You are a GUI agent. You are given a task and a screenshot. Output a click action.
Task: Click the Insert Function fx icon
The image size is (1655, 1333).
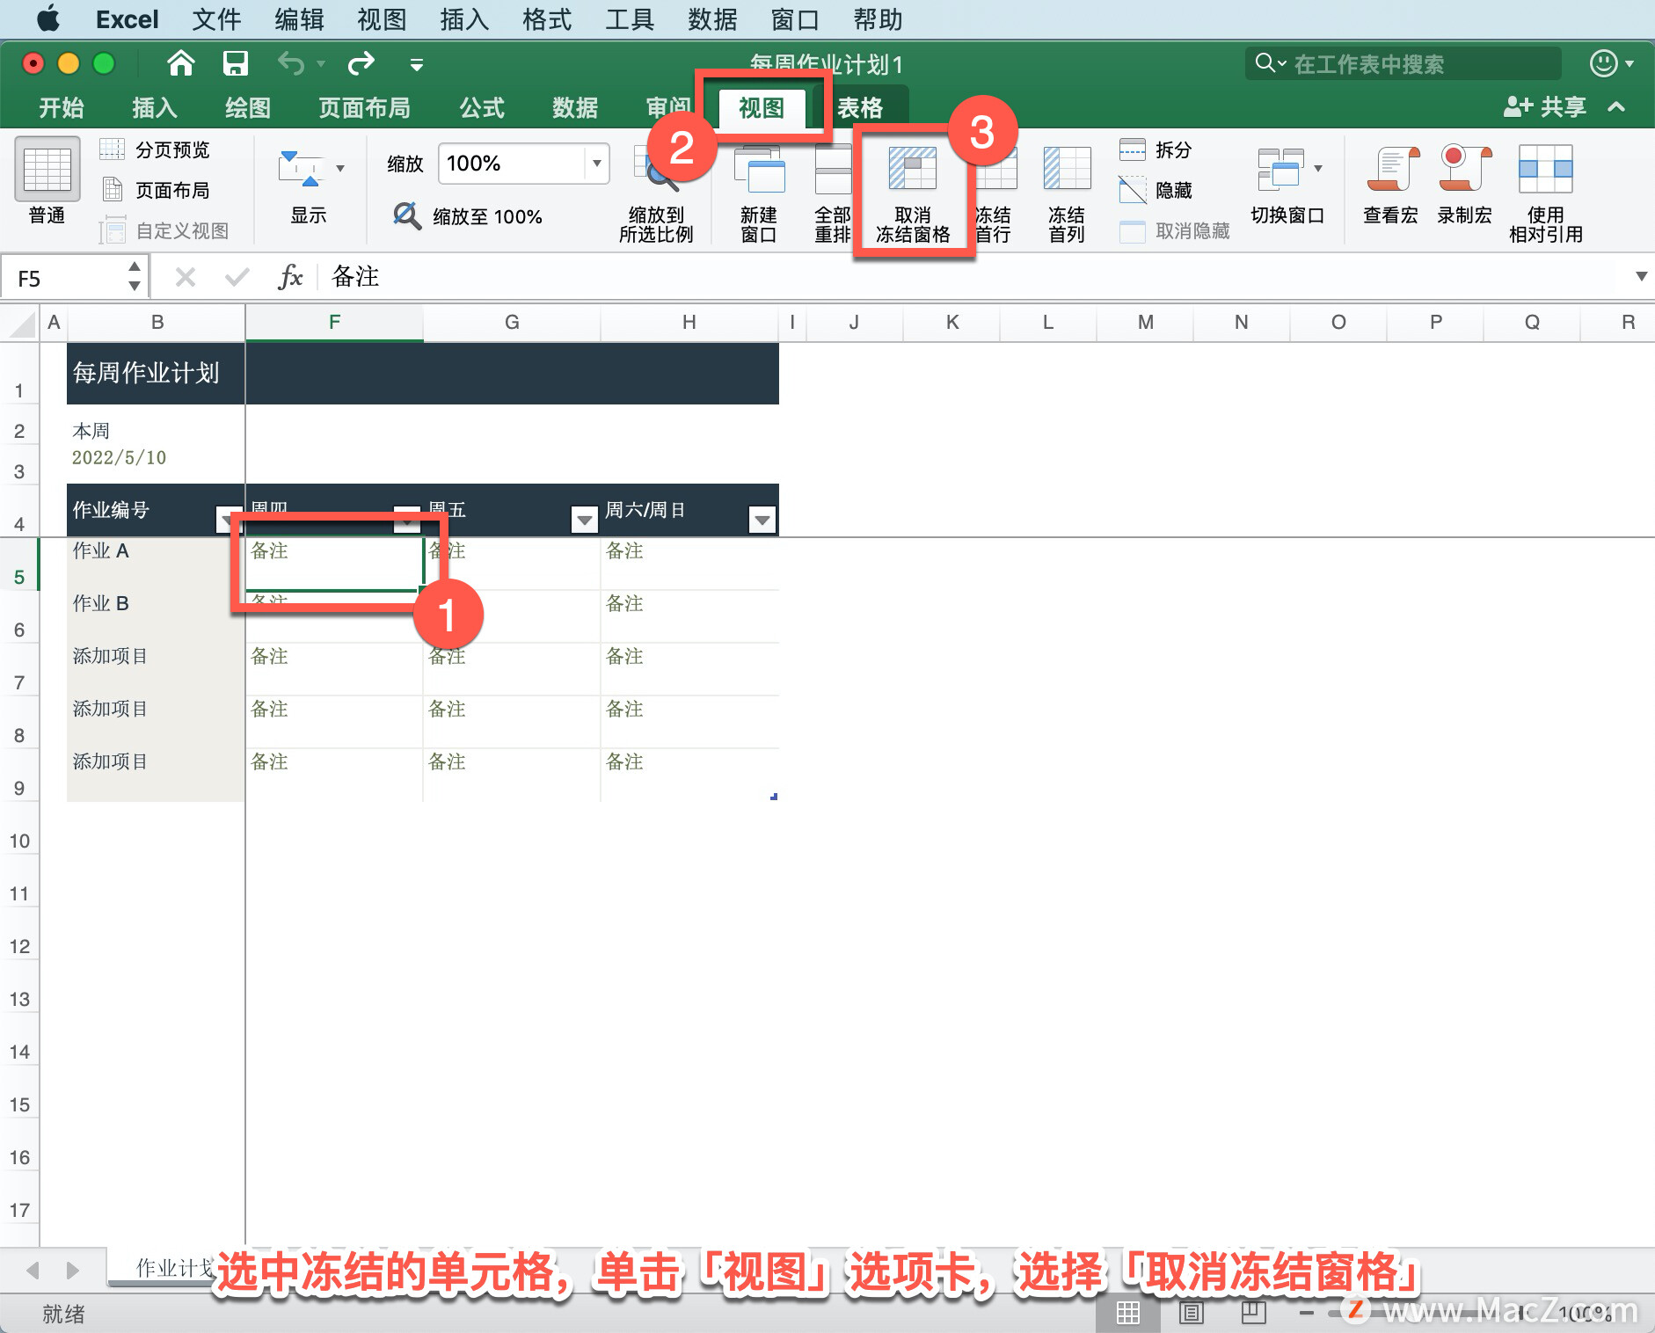(290, 278)
